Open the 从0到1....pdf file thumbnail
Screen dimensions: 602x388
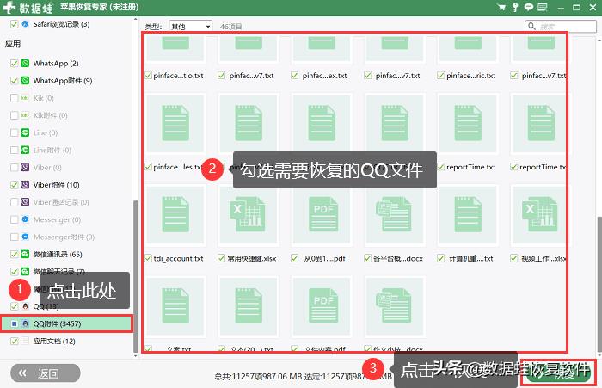tap(322, 216)
